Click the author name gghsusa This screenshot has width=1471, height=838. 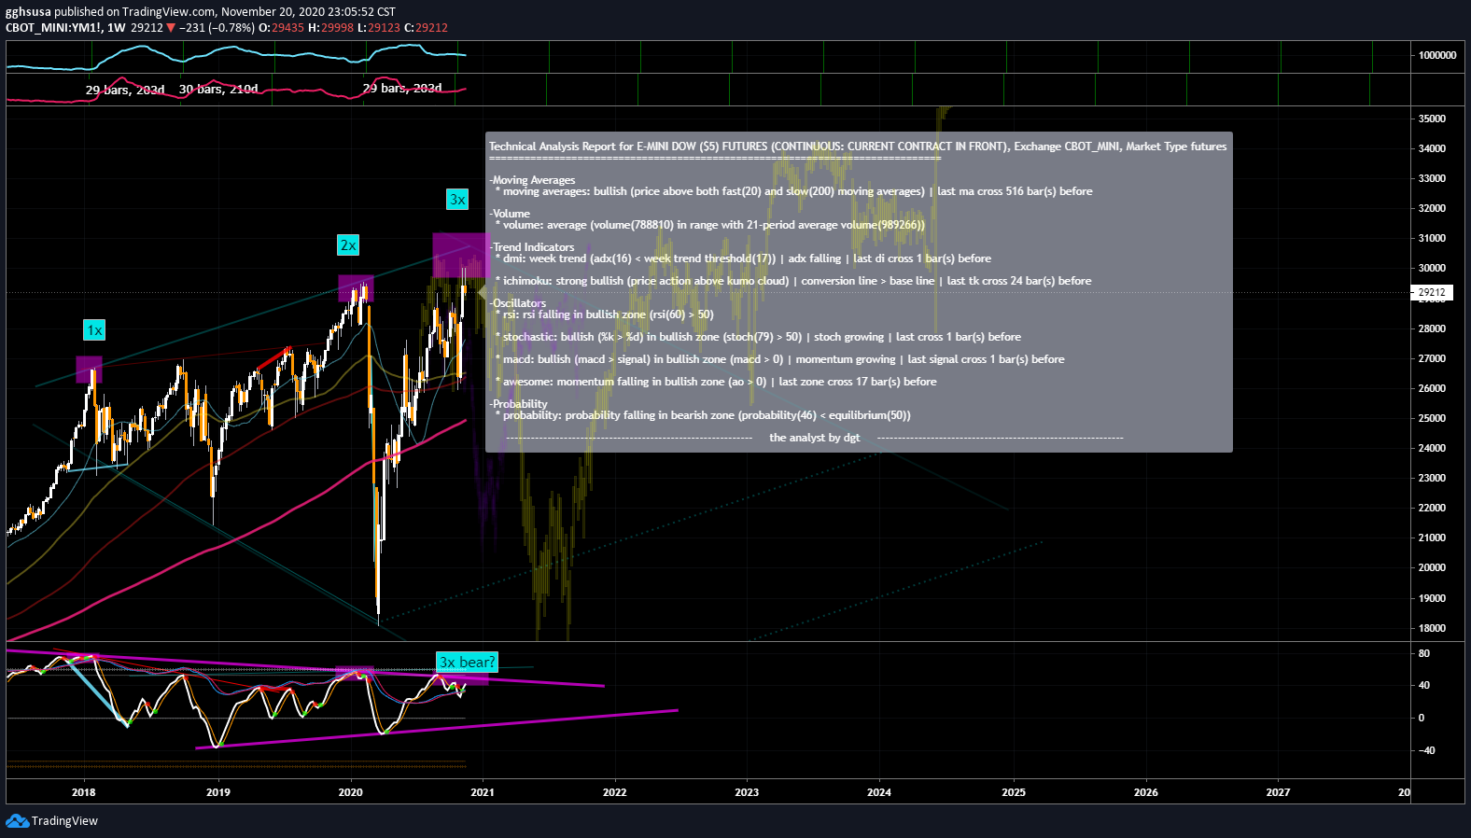[x=28, y=12]
